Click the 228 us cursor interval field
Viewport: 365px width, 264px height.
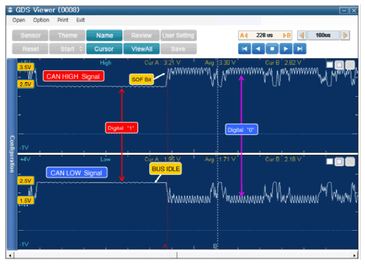[x=264, y=35]
